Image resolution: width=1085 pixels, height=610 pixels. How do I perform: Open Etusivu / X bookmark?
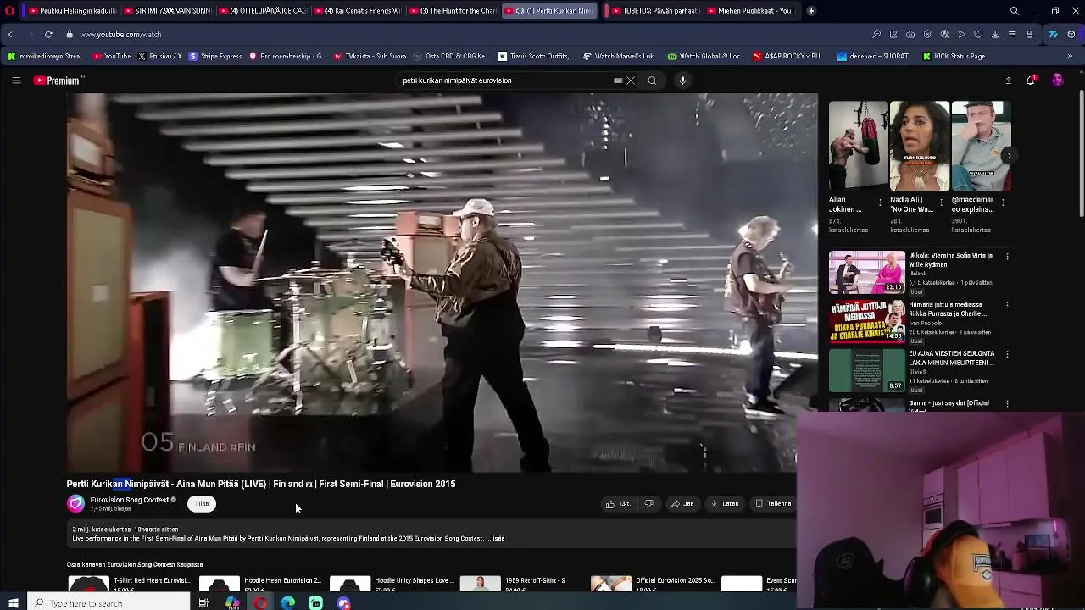(x=159, y=57)
